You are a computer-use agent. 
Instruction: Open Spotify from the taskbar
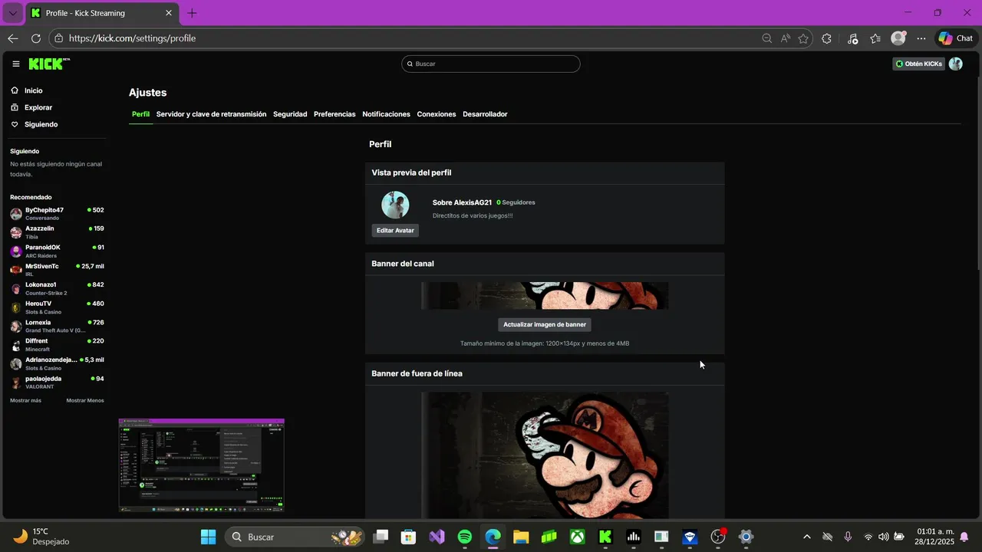pyautogui.click(x=465, y=537)
